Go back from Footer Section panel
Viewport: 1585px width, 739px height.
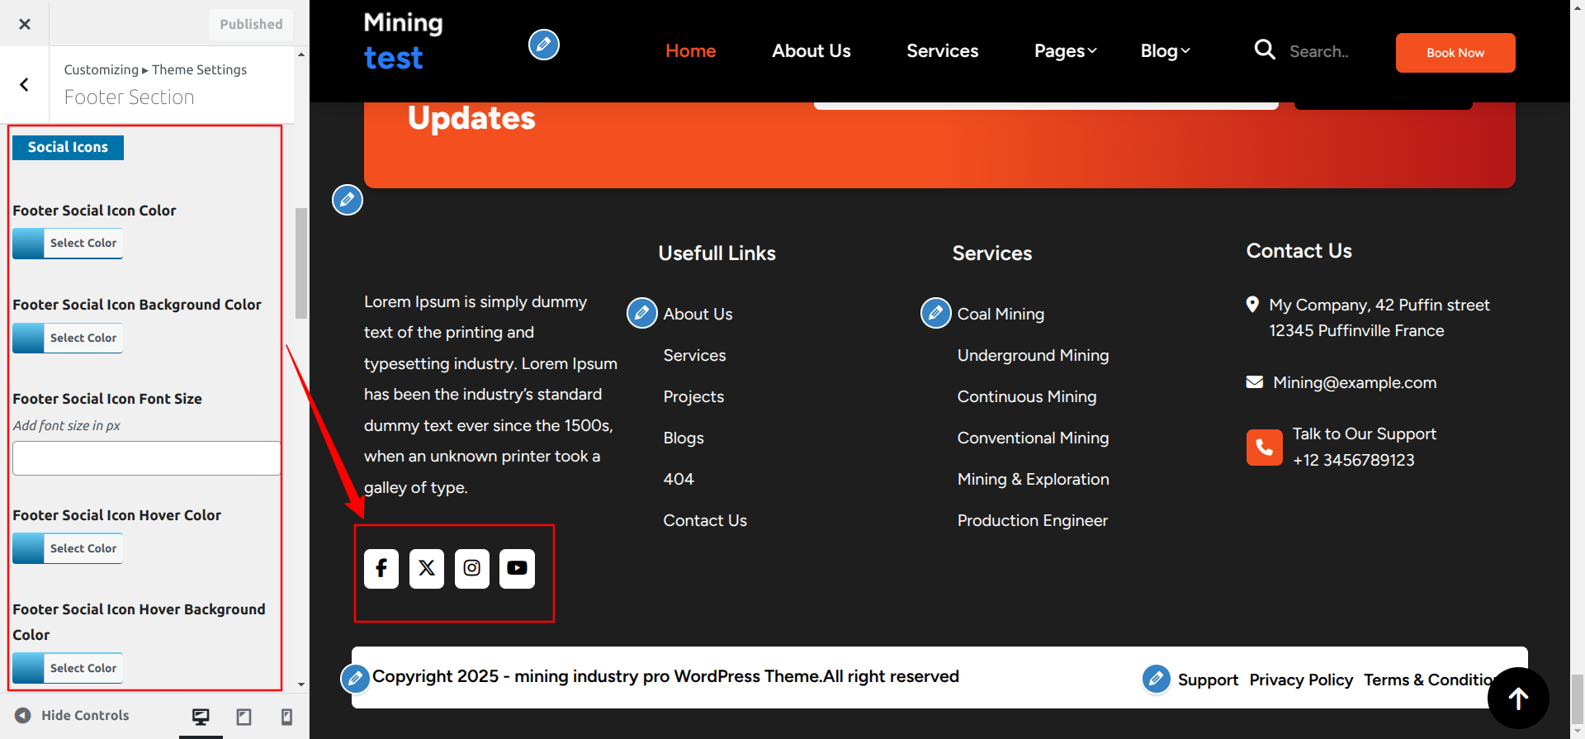25,84
